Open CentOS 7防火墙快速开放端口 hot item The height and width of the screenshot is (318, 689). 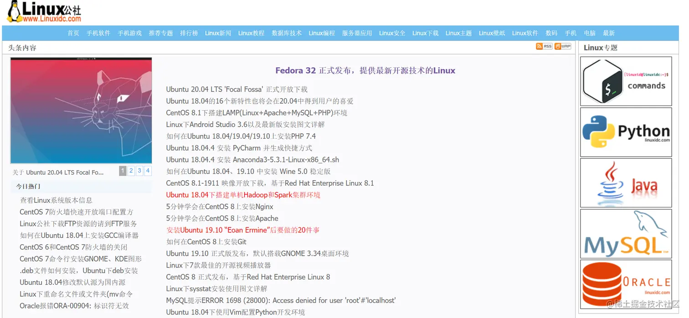coord(77,212)
